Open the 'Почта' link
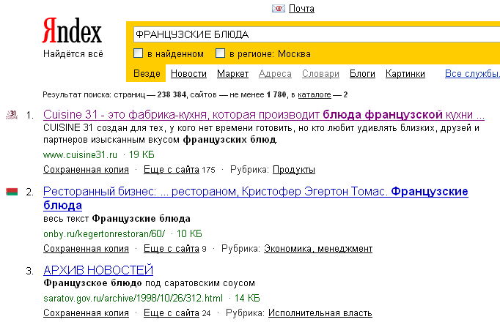 pyautogui.click(x=301, y=9)
